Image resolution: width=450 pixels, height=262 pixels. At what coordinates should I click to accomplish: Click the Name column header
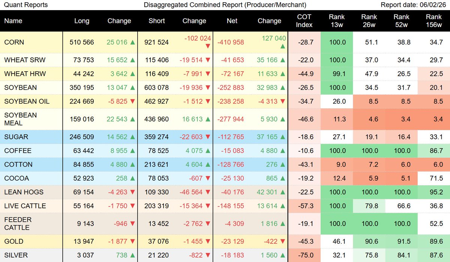tap(13, 21)
